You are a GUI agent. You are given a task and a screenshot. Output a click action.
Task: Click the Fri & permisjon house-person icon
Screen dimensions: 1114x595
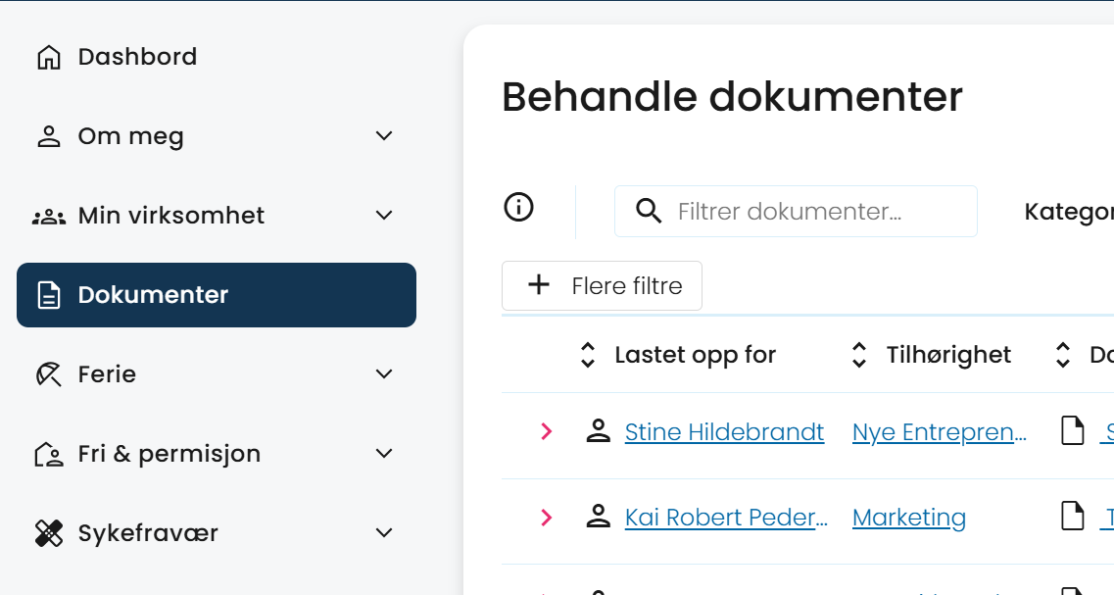[48, 454]
